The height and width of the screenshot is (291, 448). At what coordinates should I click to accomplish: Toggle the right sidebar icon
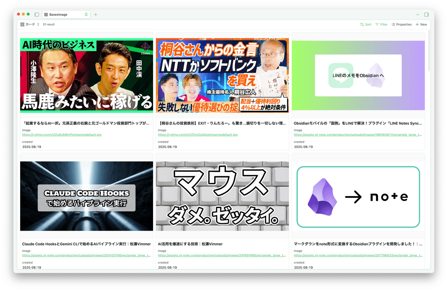coord(427,15)
